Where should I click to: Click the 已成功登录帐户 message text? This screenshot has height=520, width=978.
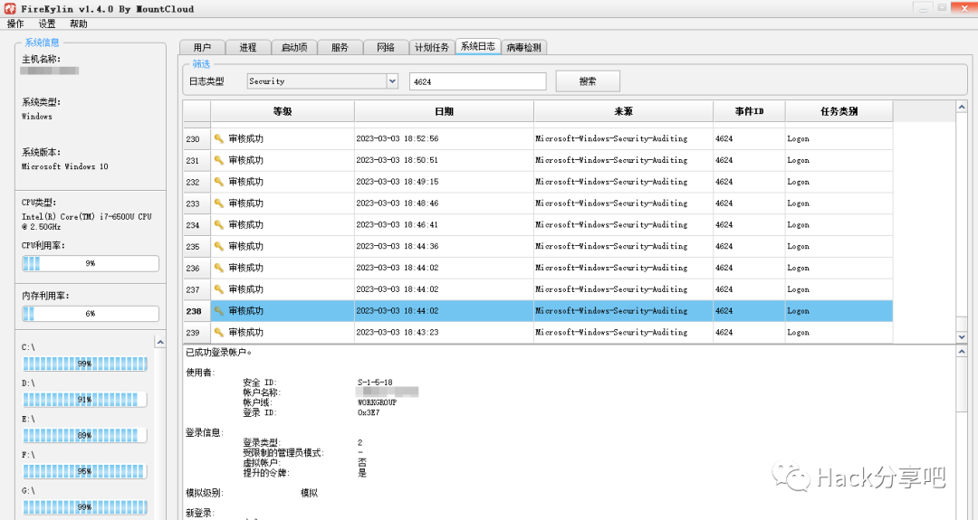pyautogui.click(x=219, y=353)
